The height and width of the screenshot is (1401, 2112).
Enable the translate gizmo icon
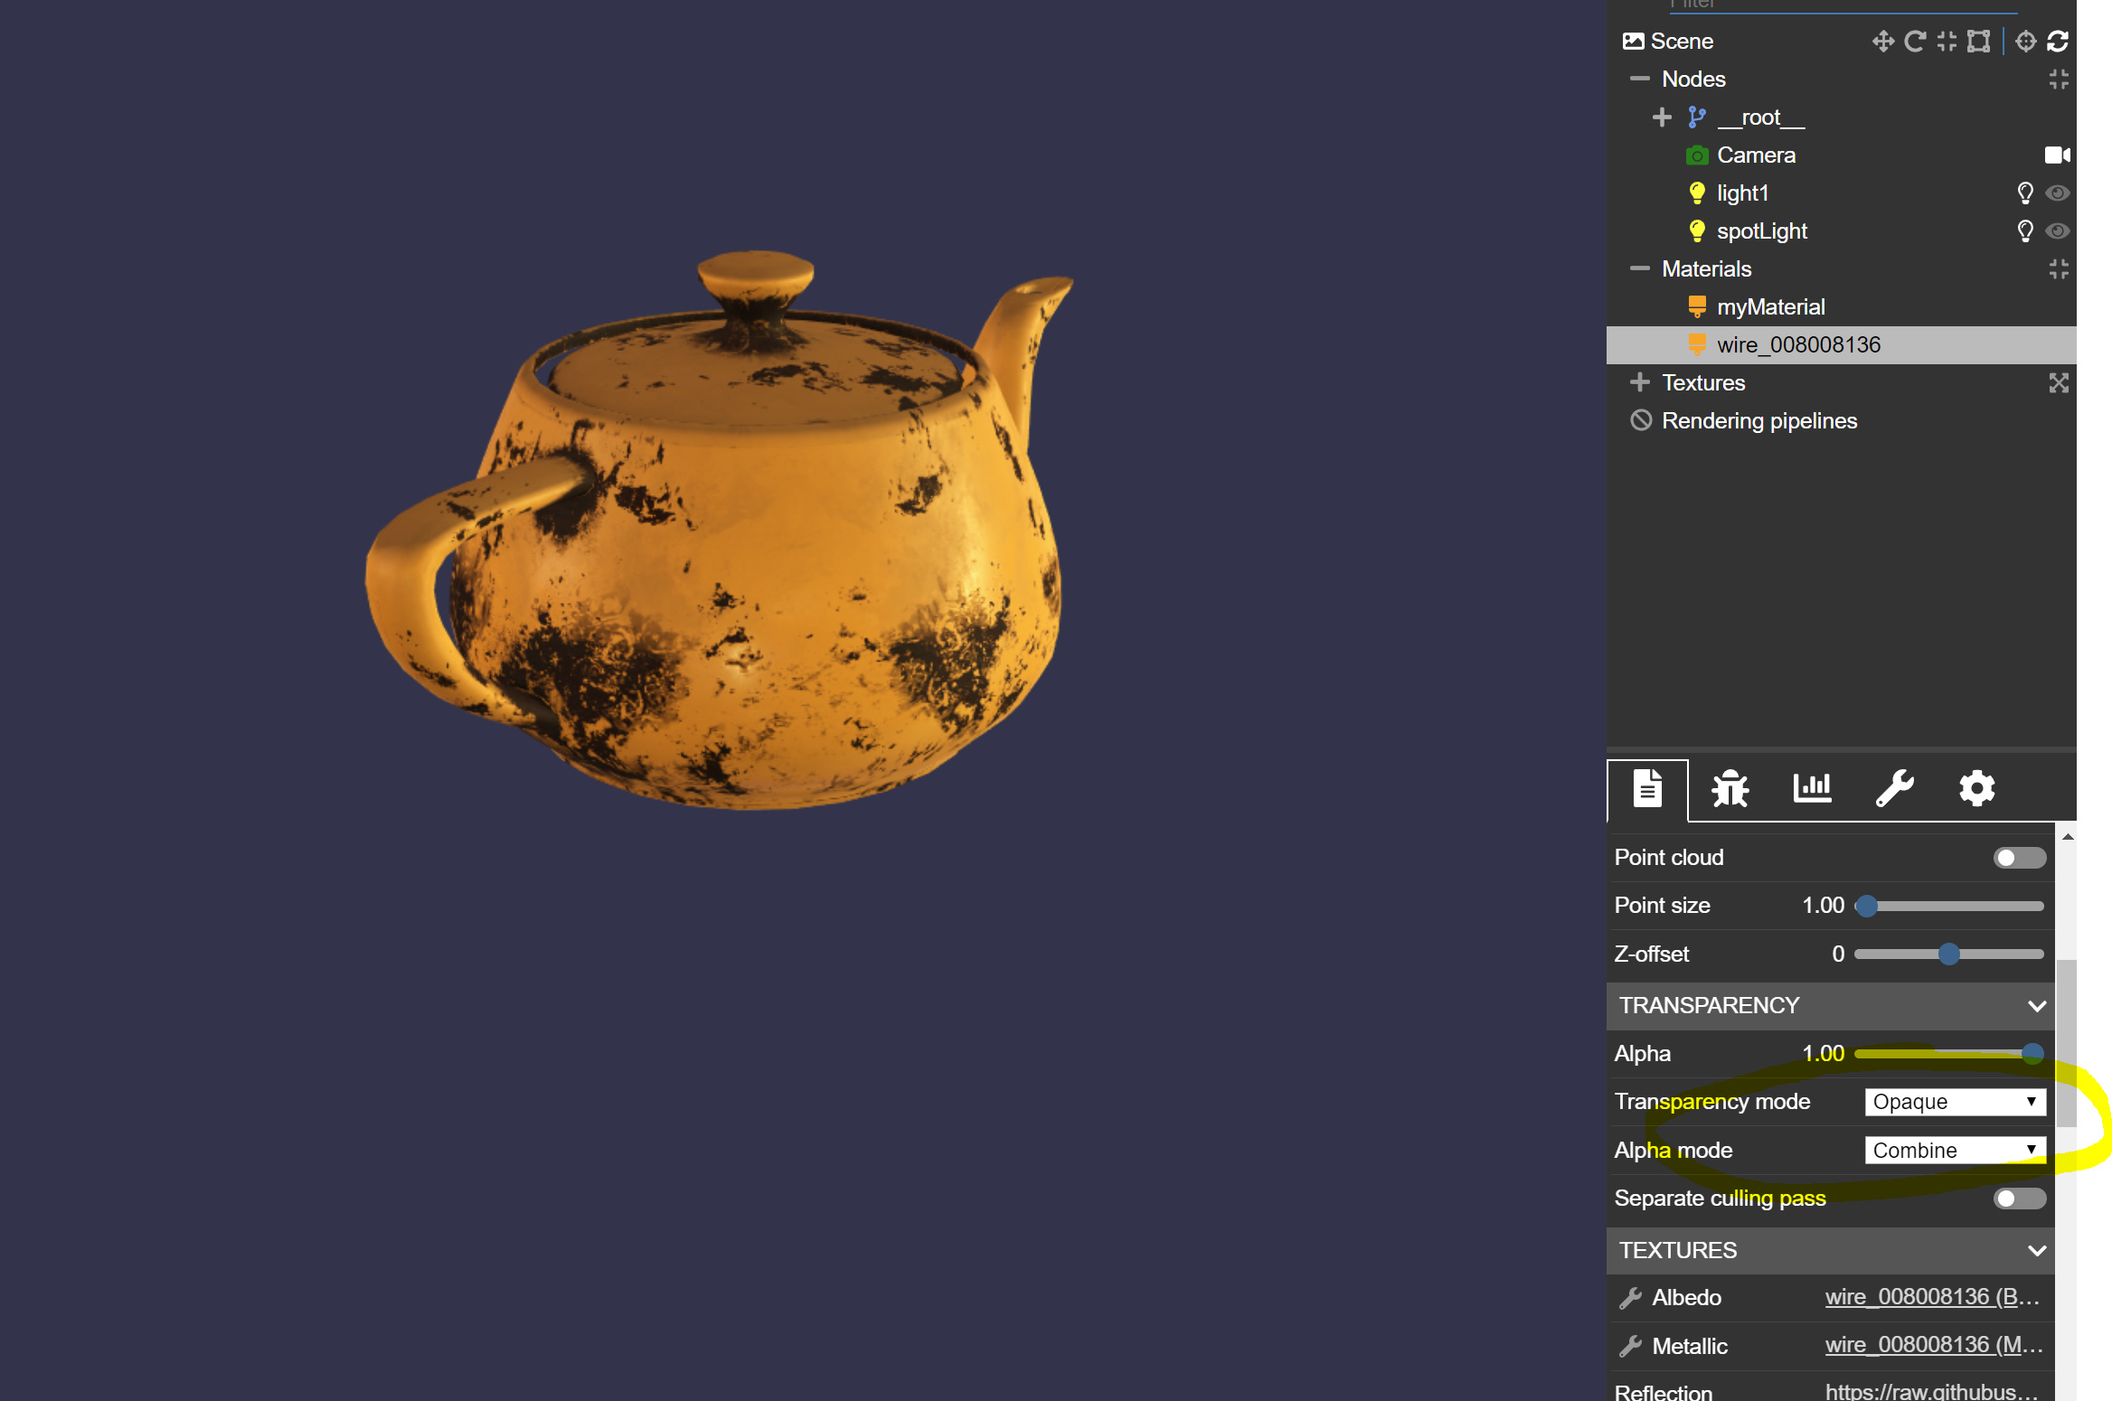tap(1882, 42)
